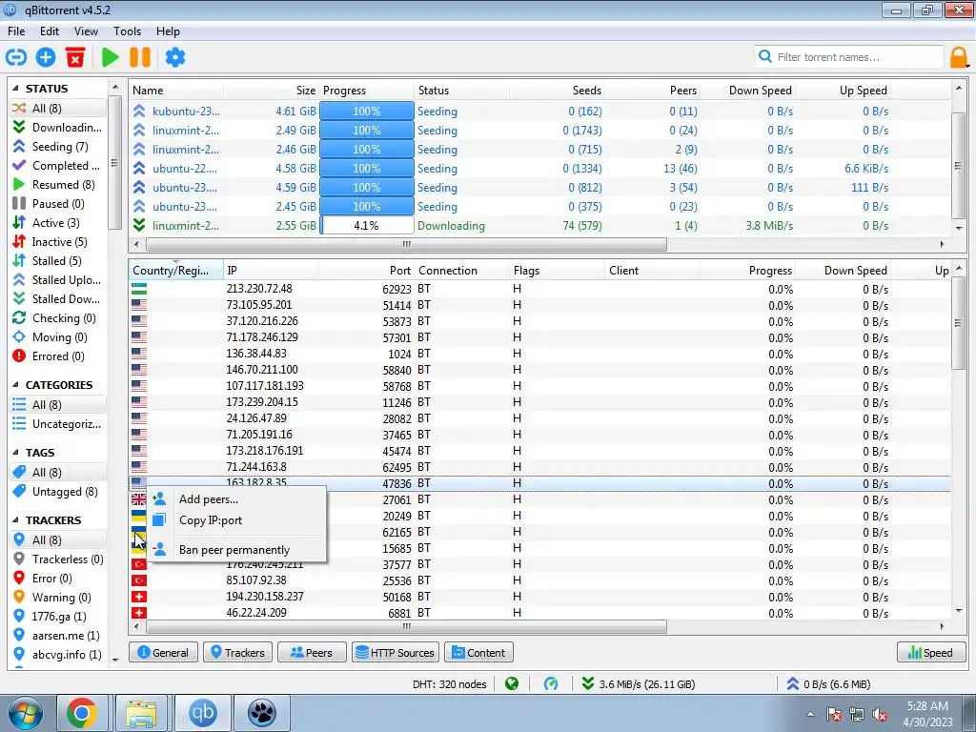Select Errored (0) status filter
976x732 pixels.
click(x=57, y=356)
